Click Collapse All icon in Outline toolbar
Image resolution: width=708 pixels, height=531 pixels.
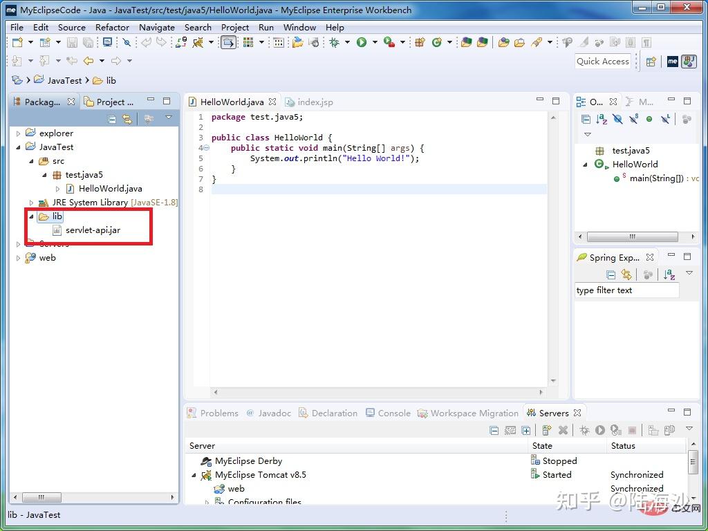[586, 119]
